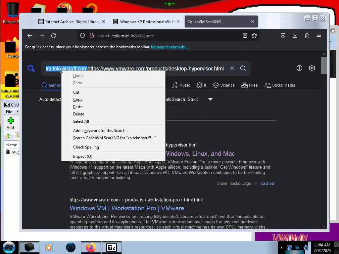Screen dimensions: 339x254
Task: Select the General search category
Action: [51, 85]
